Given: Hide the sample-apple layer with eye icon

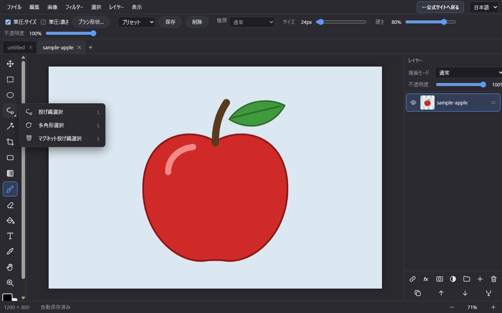Looking at the screenshot, I should coord(413,103).
